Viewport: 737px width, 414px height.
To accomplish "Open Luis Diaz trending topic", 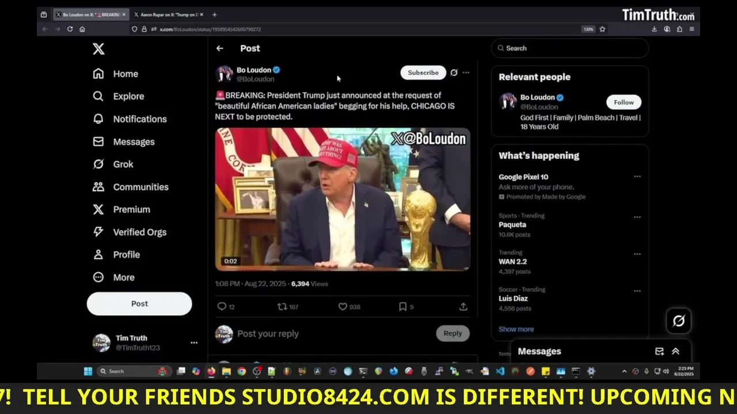I will (x=513, y=298).
